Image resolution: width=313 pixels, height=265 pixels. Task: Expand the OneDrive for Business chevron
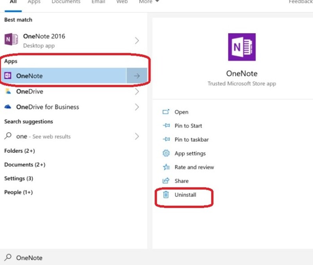tap(137, 107)
